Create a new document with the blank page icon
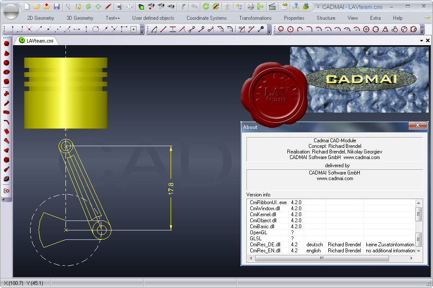Image resolution: width=433 pixels, height=288 pixels. click(x=27, y=6)
